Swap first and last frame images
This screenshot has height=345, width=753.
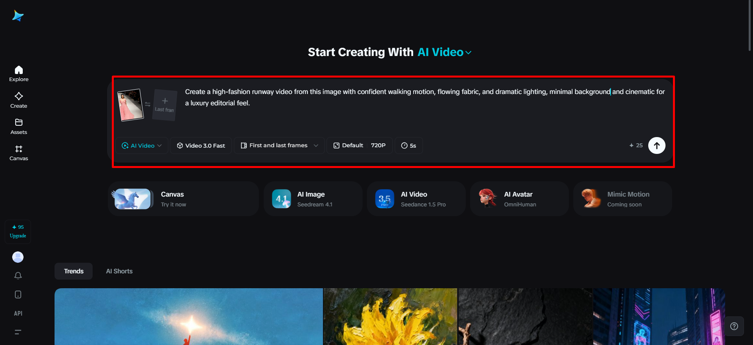148,105
